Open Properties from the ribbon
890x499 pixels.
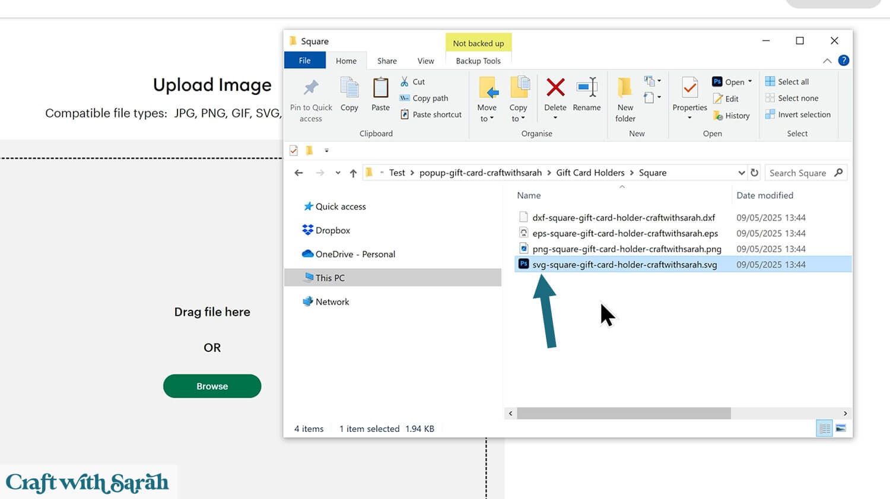[x=689, y=88]
